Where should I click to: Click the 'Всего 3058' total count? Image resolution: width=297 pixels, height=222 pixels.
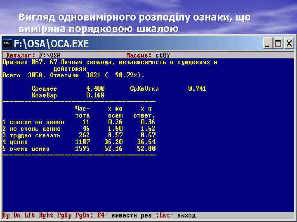[24, 75]
